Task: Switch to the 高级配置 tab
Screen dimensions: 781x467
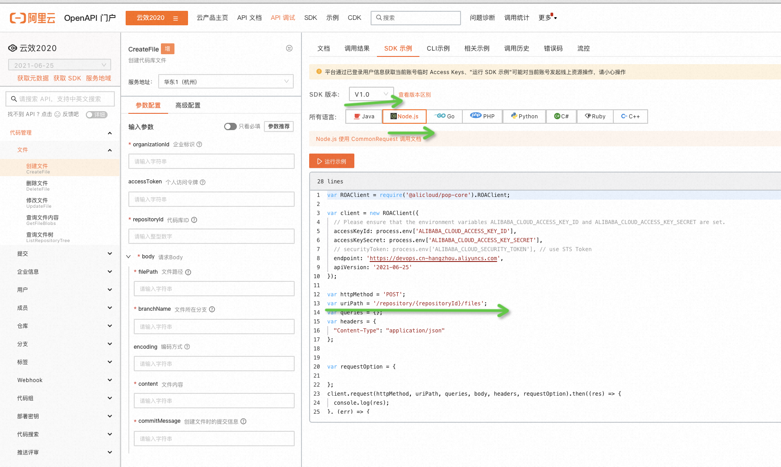Action: 188,105
